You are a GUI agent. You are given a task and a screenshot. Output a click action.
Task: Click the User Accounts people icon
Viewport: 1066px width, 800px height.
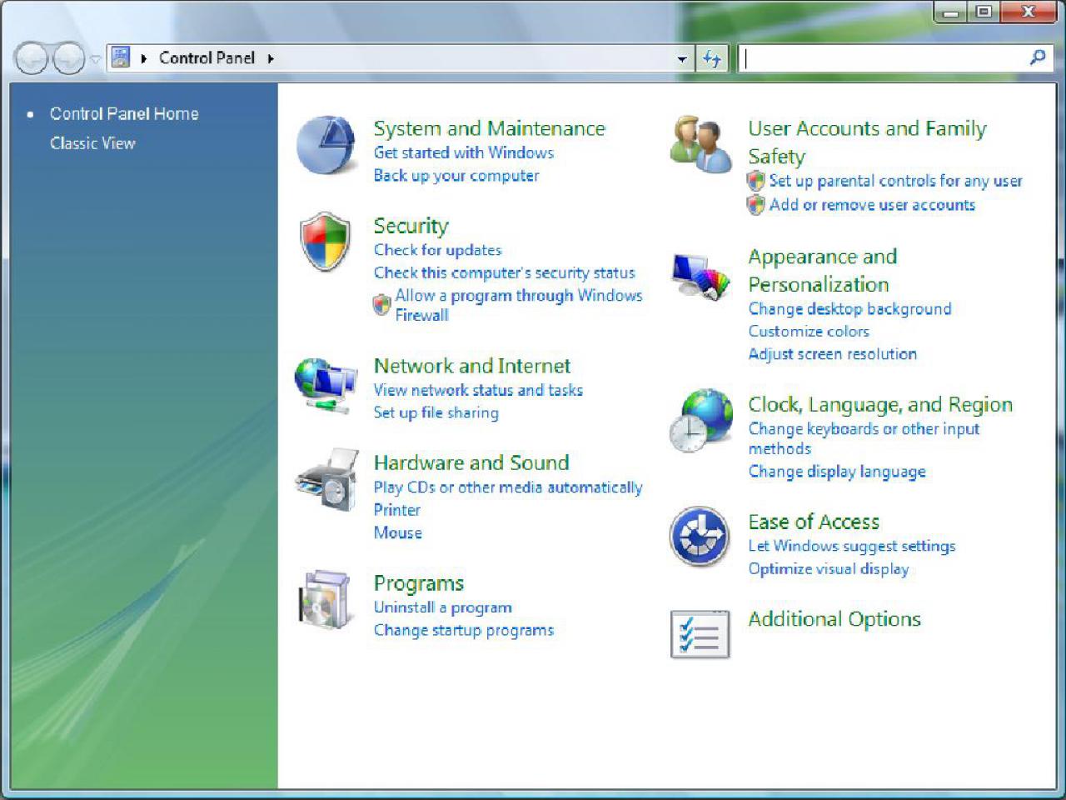700,143
